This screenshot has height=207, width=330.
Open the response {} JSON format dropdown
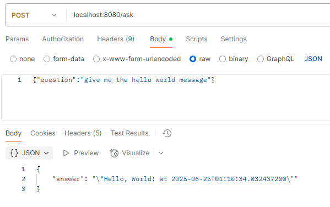[x=29, y=153]
